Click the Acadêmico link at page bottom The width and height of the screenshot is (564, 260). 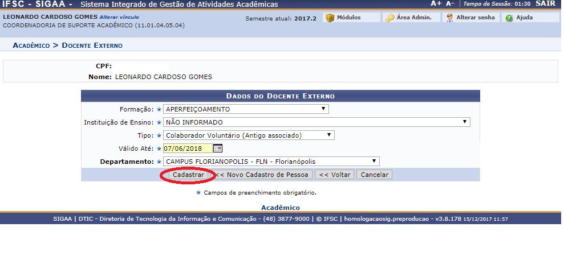[x=281, y=208]
